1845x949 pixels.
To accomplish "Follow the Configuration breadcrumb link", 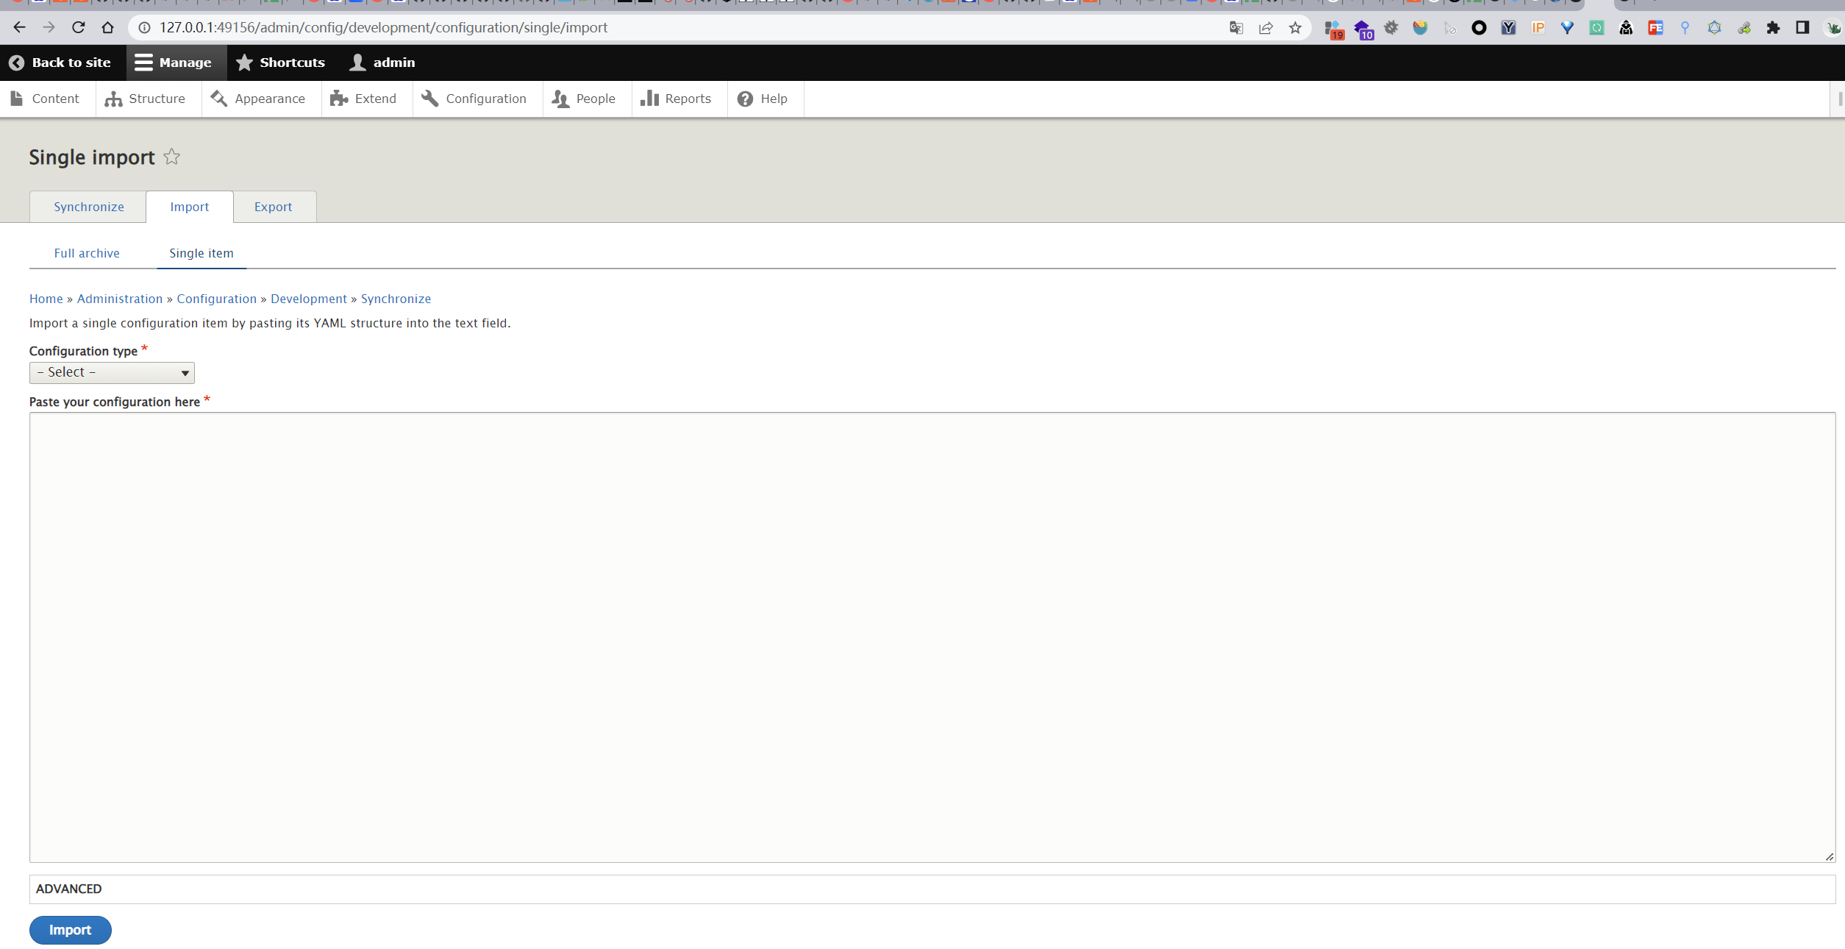I will point(216,299).
